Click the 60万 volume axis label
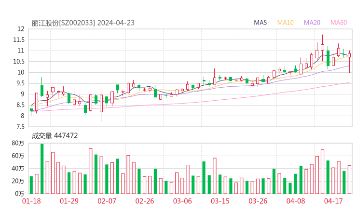 tap(18, 156)
